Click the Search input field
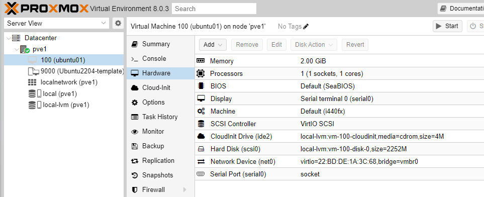 pos(214,9)
